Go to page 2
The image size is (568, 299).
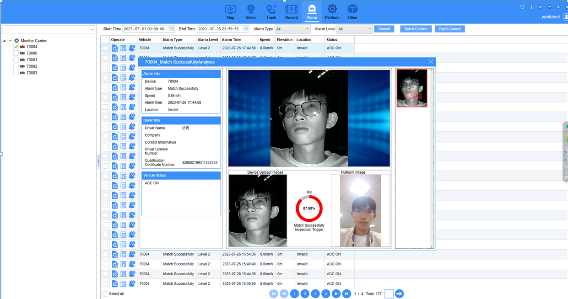305,294
